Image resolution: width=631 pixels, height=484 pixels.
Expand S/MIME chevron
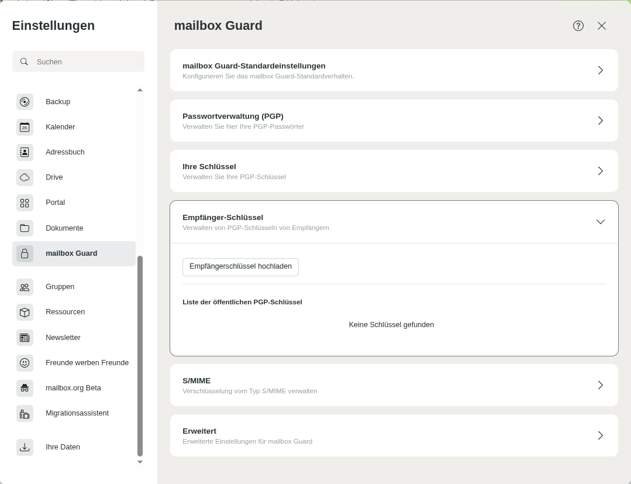click(601, 385)
